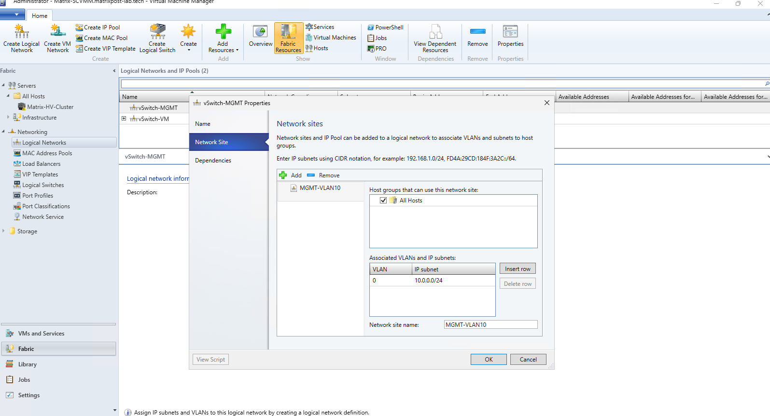Select the Network Site page in dialog
The width and height of the screenshot is (770, 416).
point(229,142)
